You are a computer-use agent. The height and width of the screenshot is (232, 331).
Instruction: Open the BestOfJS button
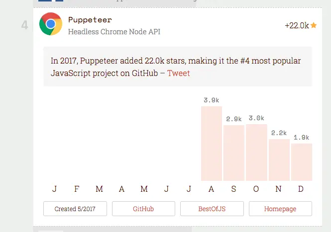(x=212, y=209)
